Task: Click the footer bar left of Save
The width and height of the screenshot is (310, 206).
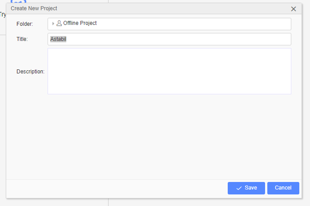Action: [x=117, y=189]
